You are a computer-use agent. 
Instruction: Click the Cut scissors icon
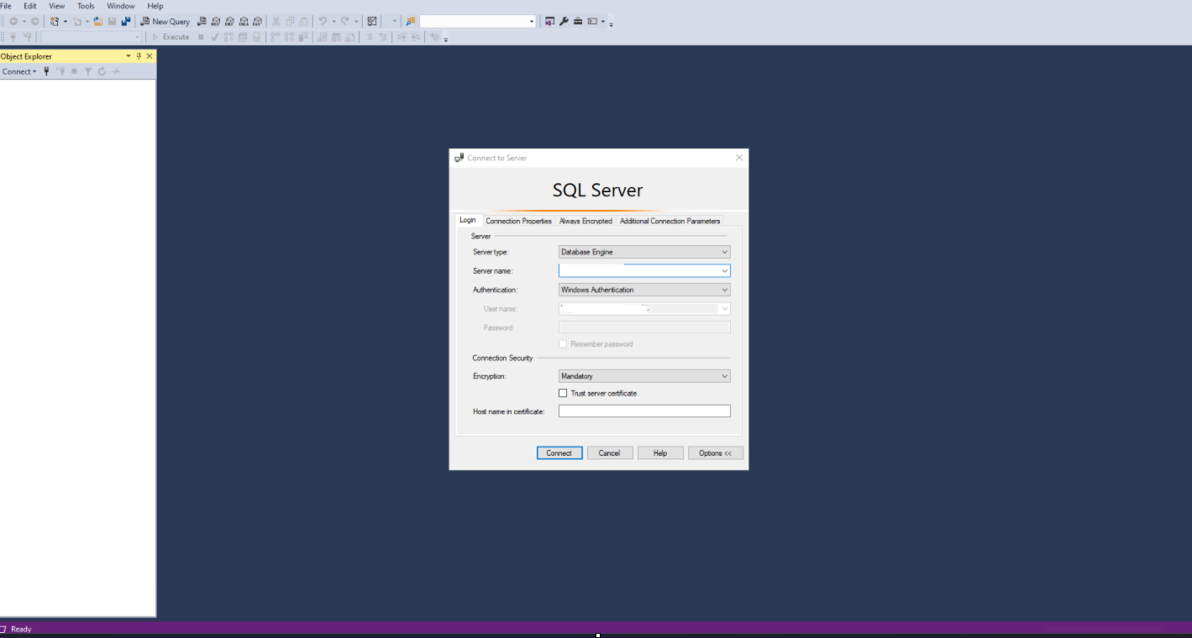pyautogui.click(x=276, y=21)
